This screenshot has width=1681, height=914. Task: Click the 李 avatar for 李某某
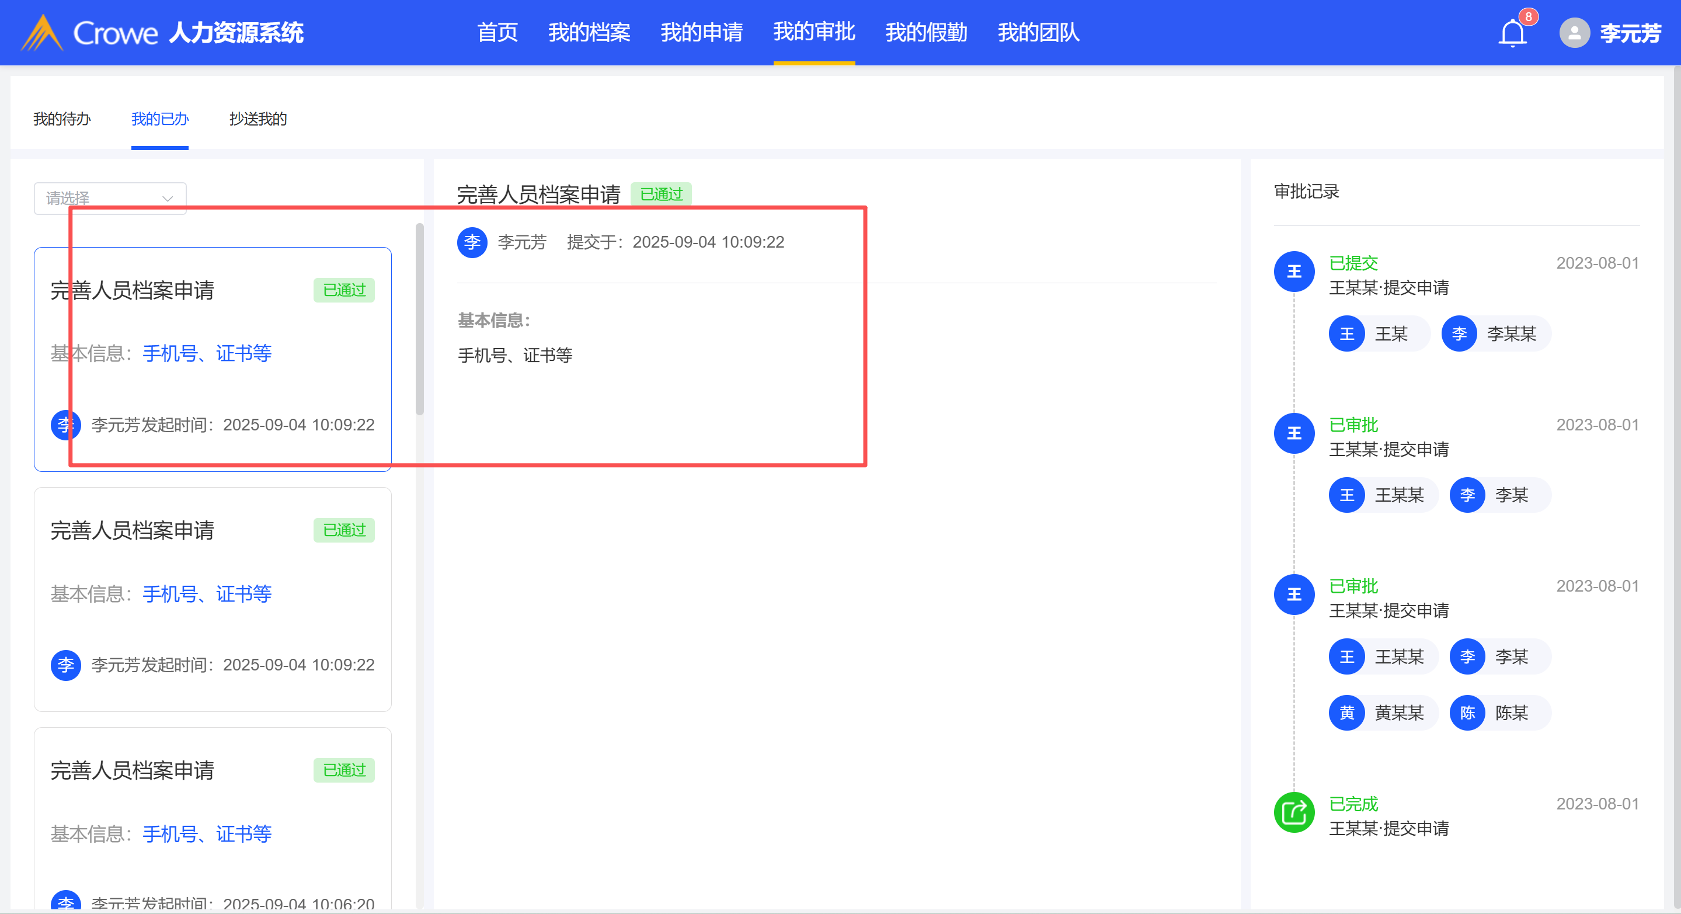[x=1459, y=333]
